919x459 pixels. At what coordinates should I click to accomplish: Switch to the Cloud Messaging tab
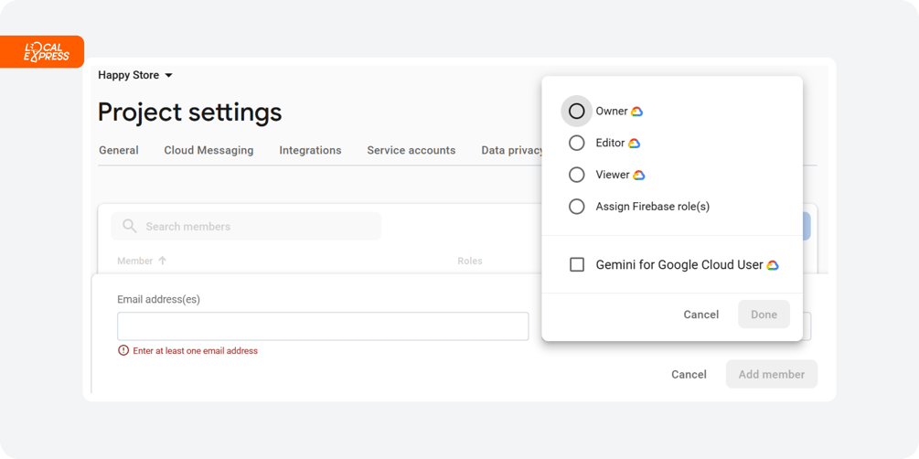pos(208,151)
